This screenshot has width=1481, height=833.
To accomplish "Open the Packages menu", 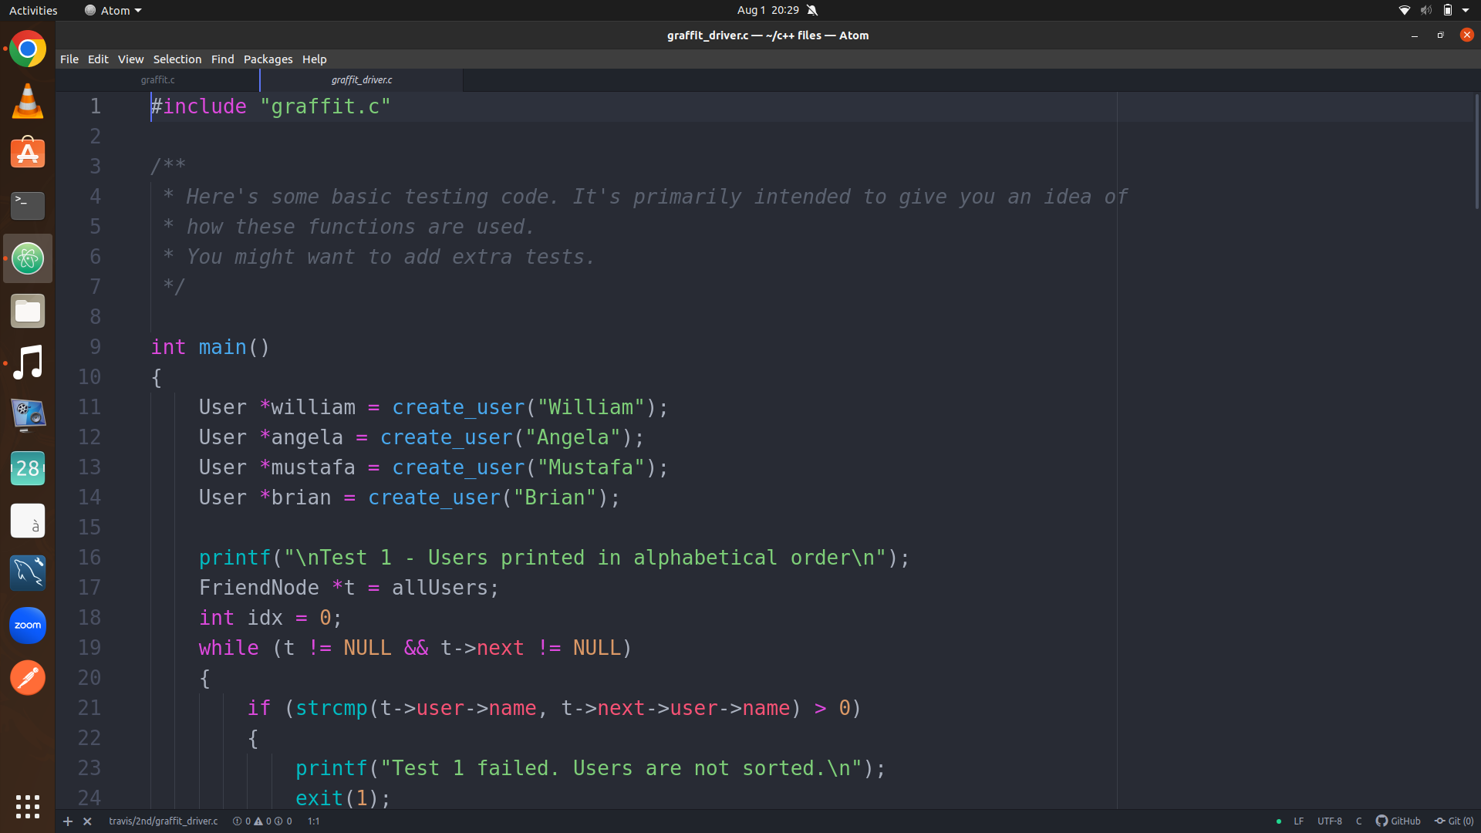I will pos(268,59).
